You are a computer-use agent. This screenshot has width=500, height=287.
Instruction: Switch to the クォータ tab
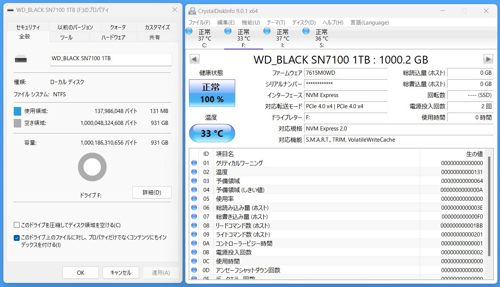[118, 27]
